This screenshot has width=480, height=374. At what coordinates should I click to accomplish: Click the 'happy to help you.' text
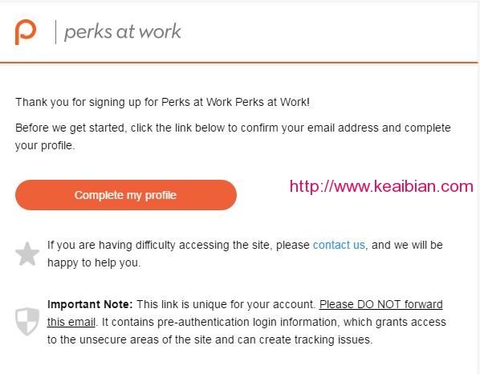94,262
